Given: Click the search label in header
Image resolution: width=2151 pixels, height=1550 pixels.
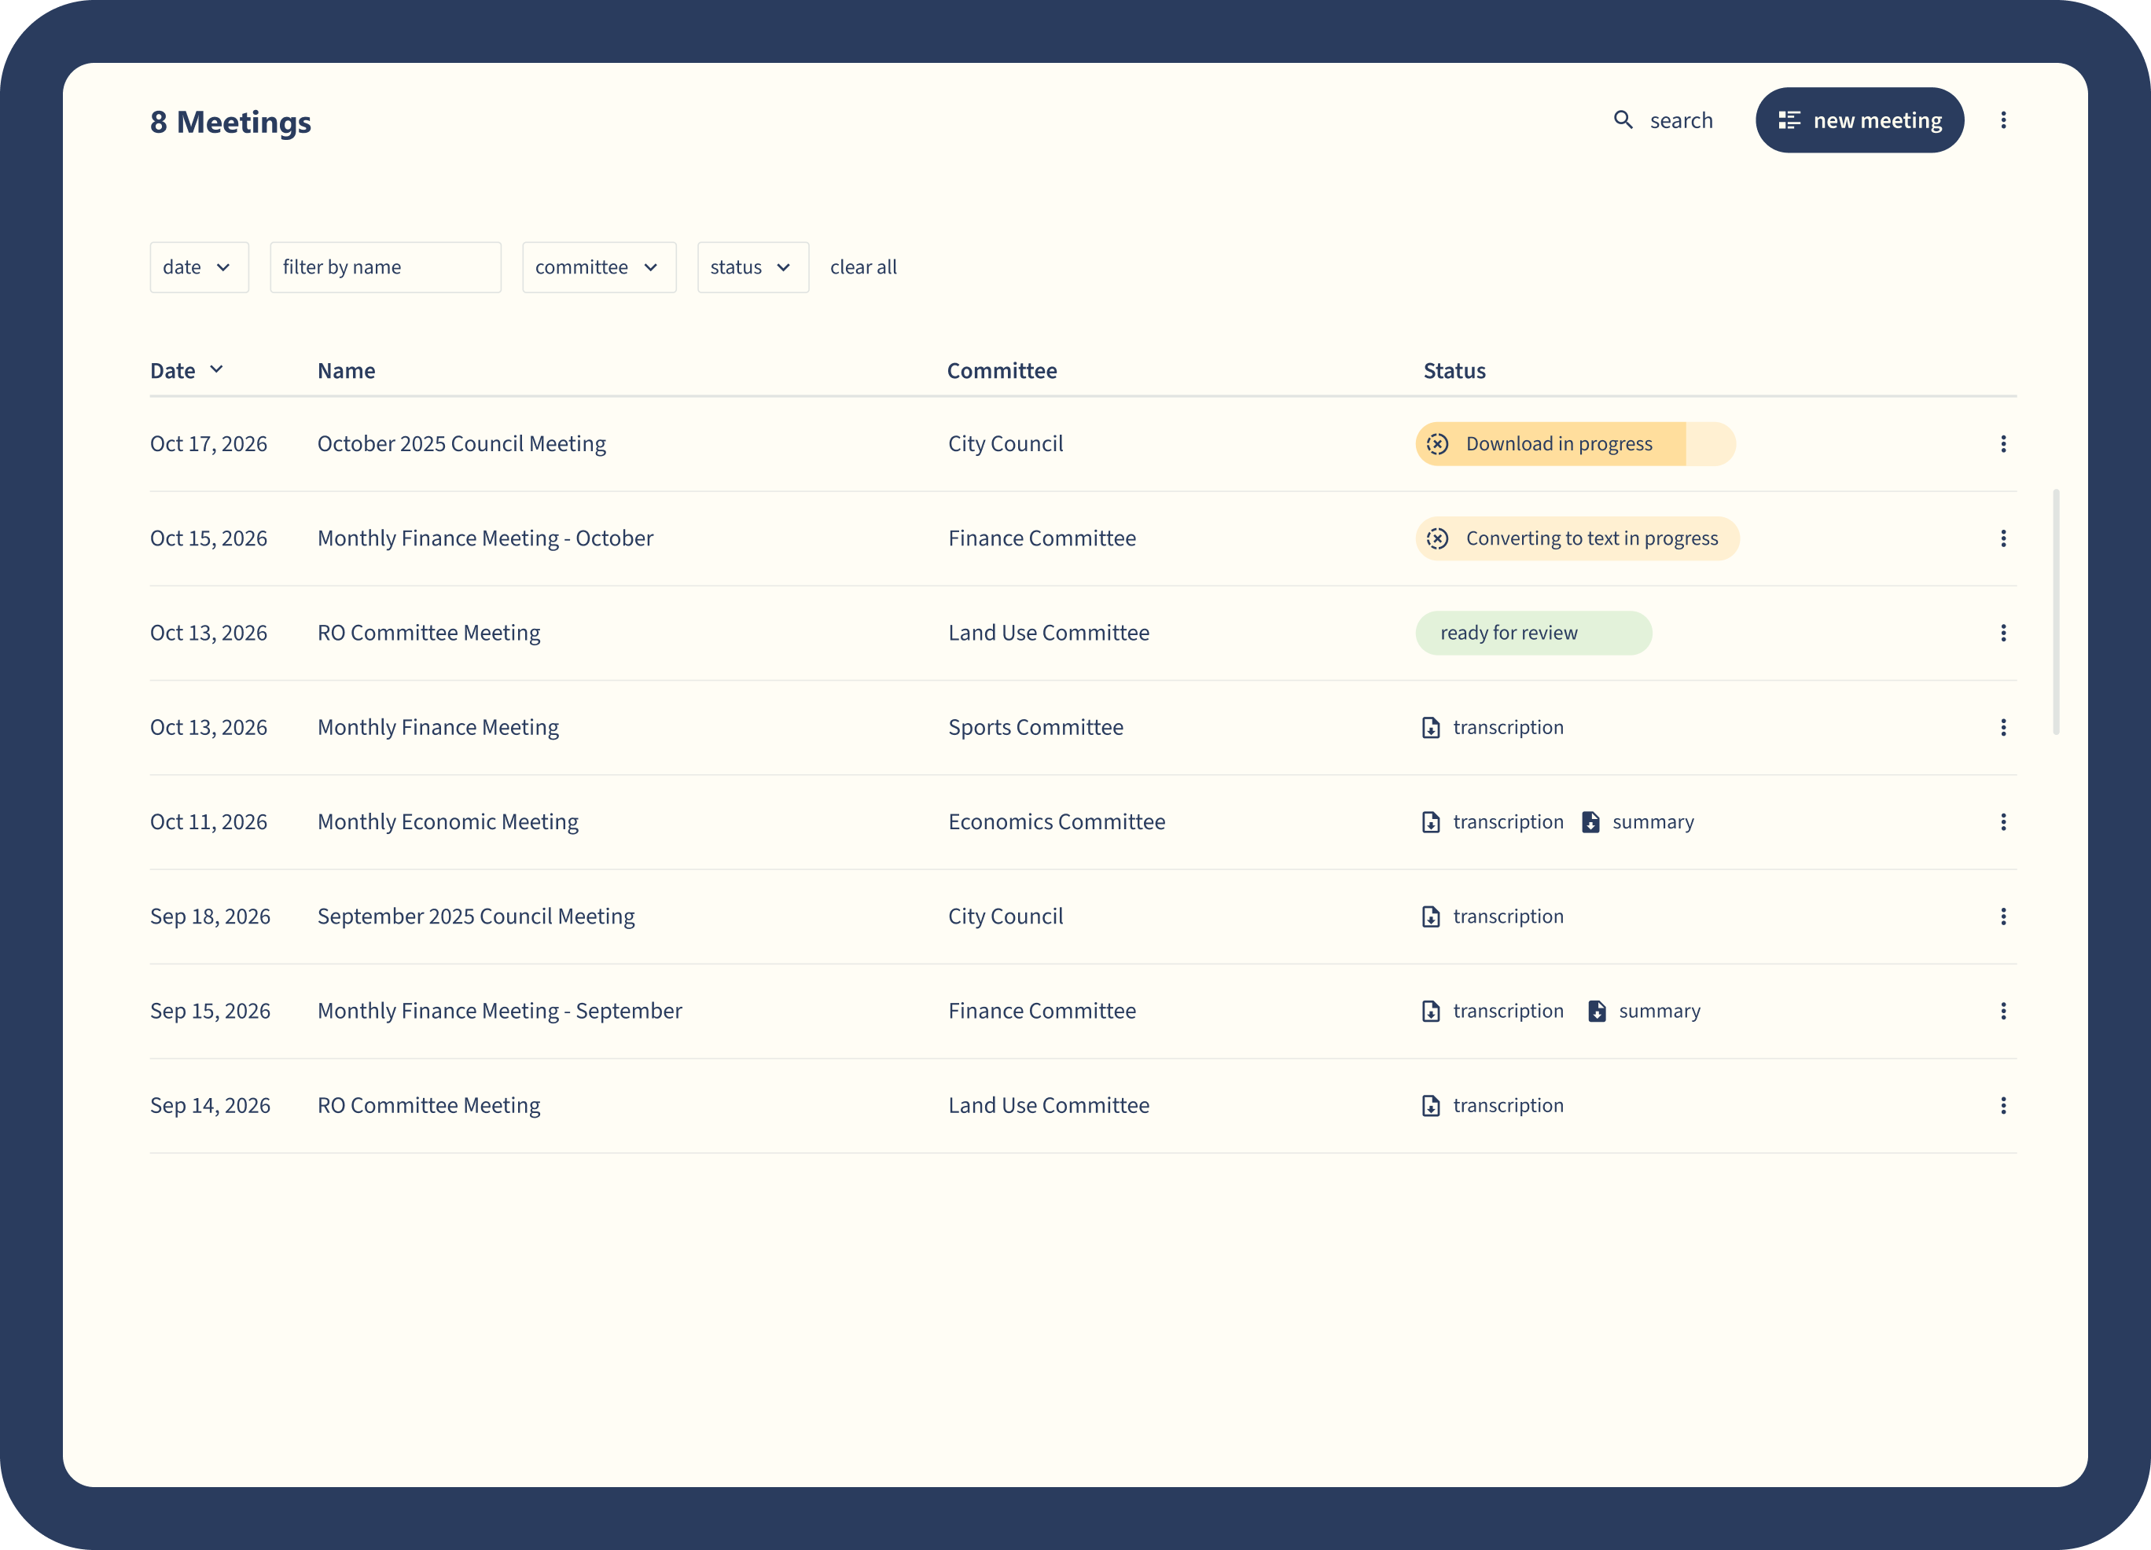Looking at the screenshot, I should pyautogui.click(x=1681, y=120).
